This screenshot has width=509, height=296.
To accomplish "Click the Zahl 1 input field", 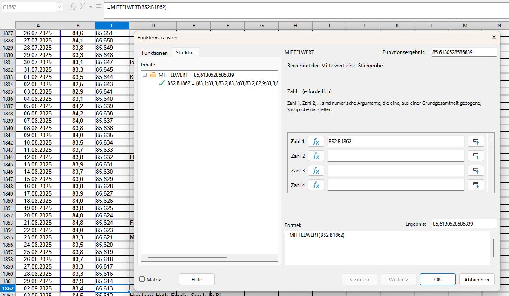I will [x=396, y=141].
